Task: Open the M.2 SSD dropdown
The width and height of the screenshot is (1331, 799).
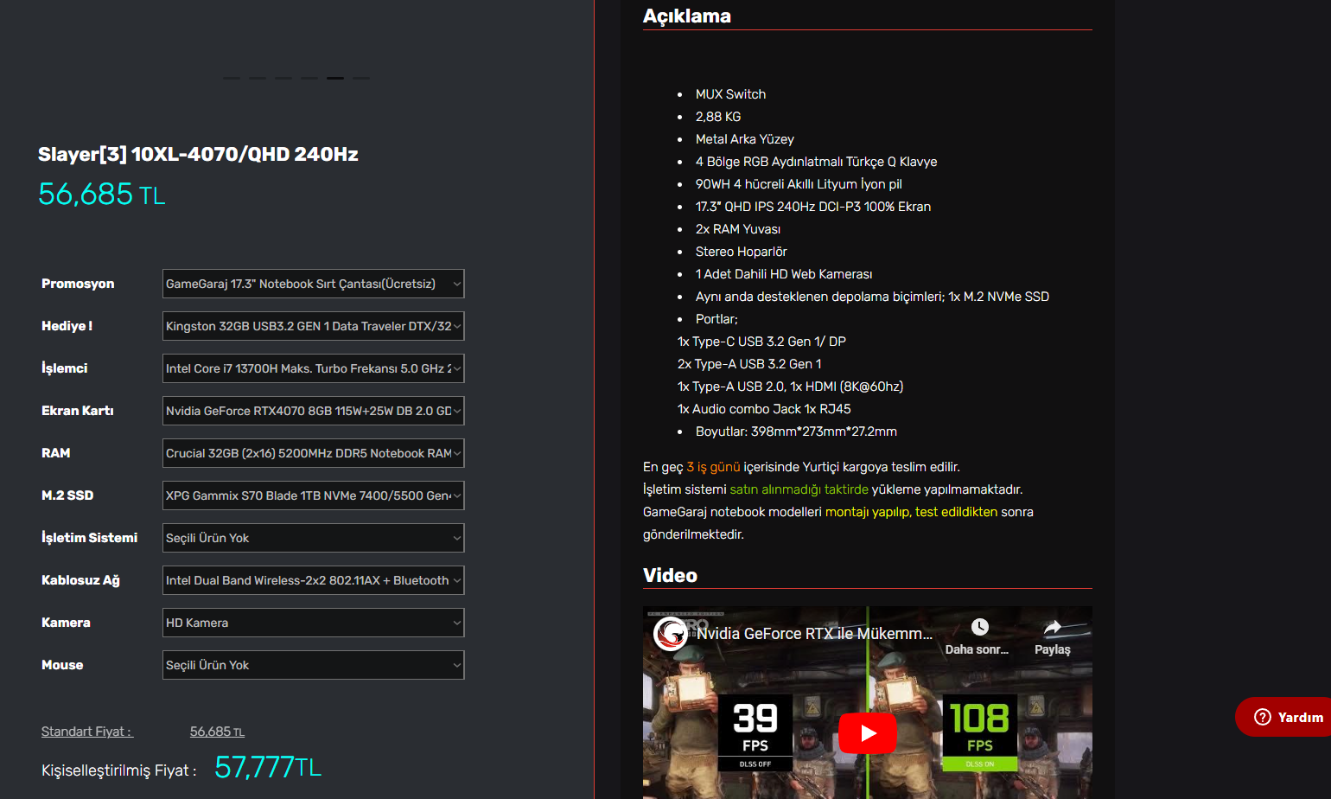Action: click(x=313, y=495)
